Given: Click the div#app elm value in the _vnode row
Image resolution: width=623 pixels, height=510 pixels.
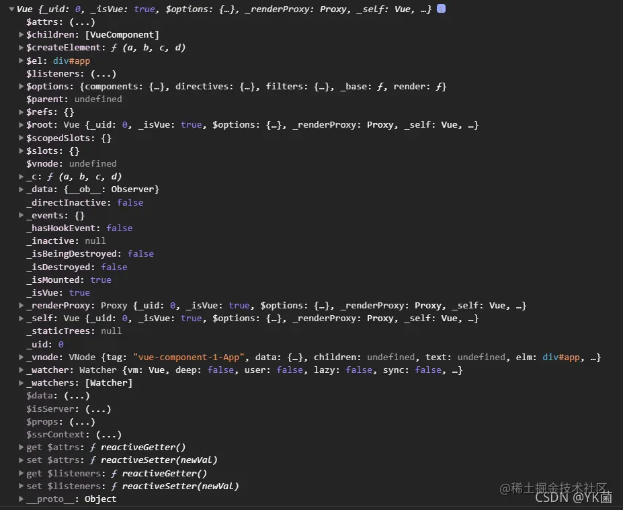Looking at the screenshot, I should pos(561,357).
